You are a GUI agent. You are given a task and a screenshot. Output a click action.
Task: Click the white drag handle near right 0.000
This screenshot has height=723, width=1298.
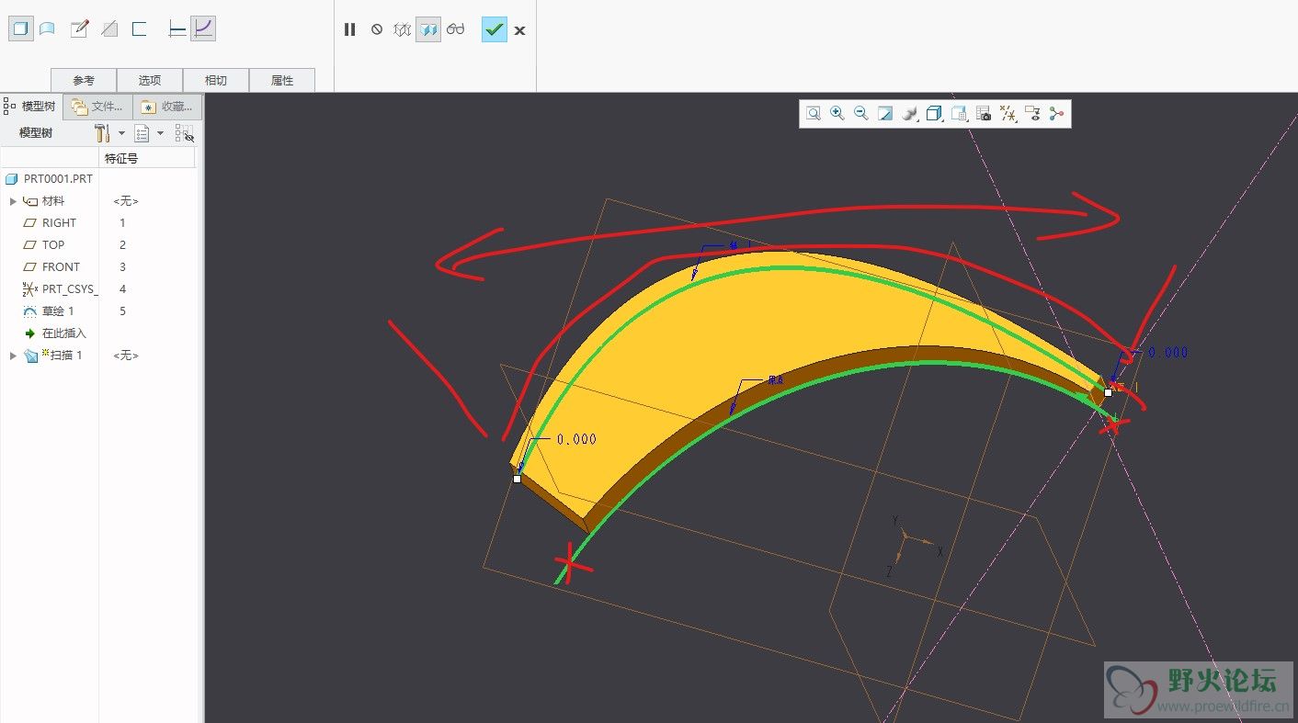point(1108,392)
